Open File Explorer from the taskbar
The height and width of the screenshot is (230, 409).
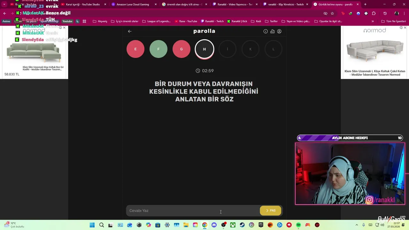(186, 225)
